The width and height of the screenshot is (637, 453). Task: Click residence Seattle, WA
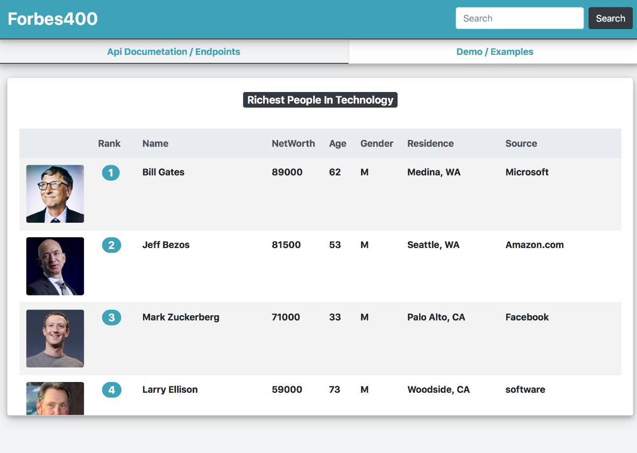(434, 245)
